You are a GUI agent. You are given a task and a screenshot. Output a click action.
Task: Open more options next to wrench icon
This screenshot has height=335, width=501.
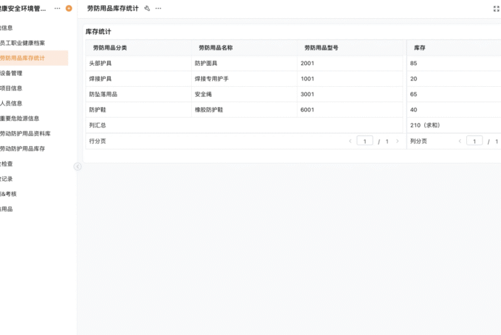(158, 8)
